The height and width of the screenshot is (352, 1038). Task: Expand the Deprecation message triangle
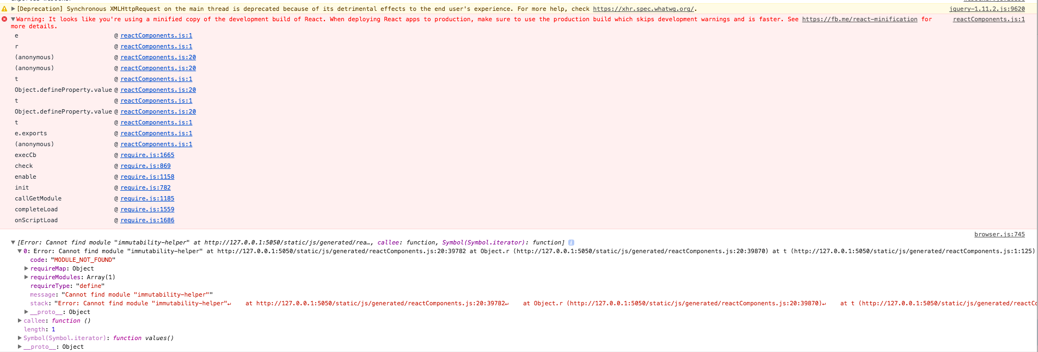[x=13, y=9]
